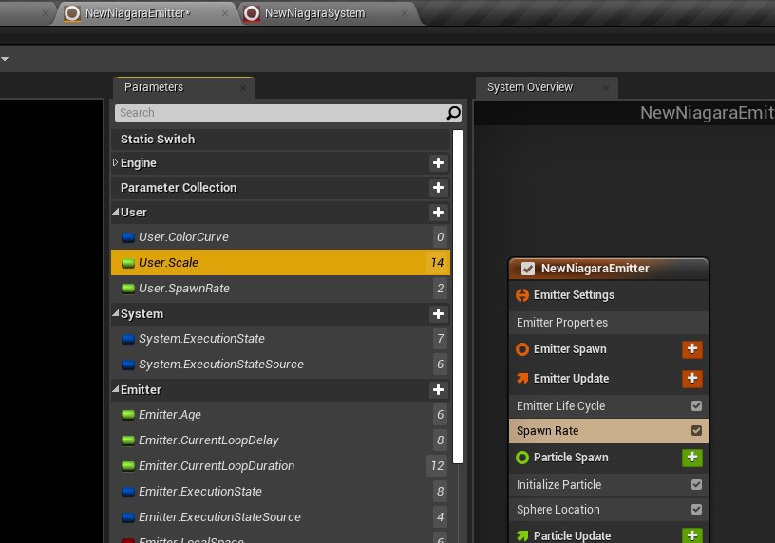The height and width of the screenshot is (543, 775).
Task: Close the System Overview panel tab
Action: tap(606, 88)
